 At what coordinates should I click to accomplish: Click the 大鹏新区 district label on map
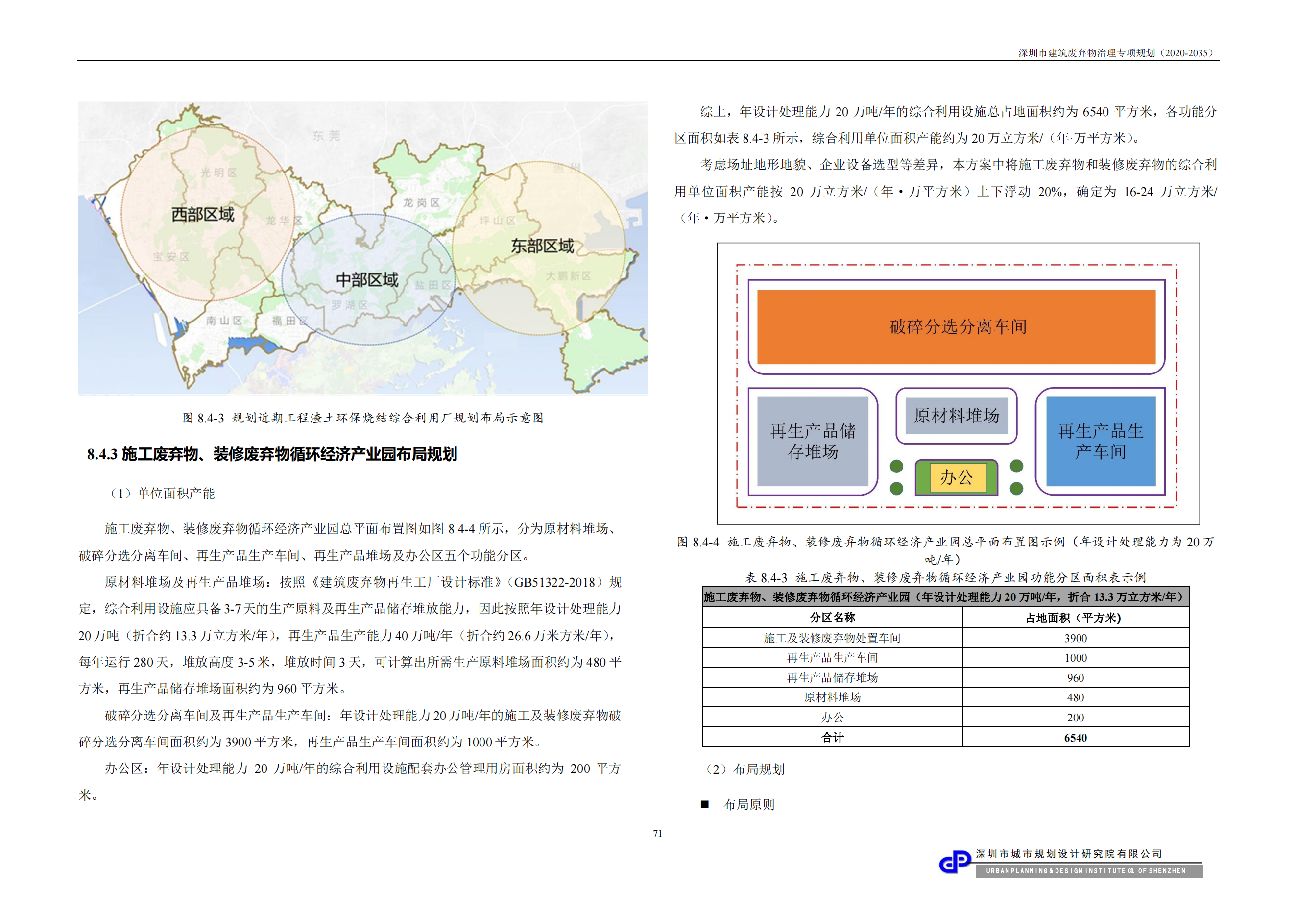click(x=569, y=276)
